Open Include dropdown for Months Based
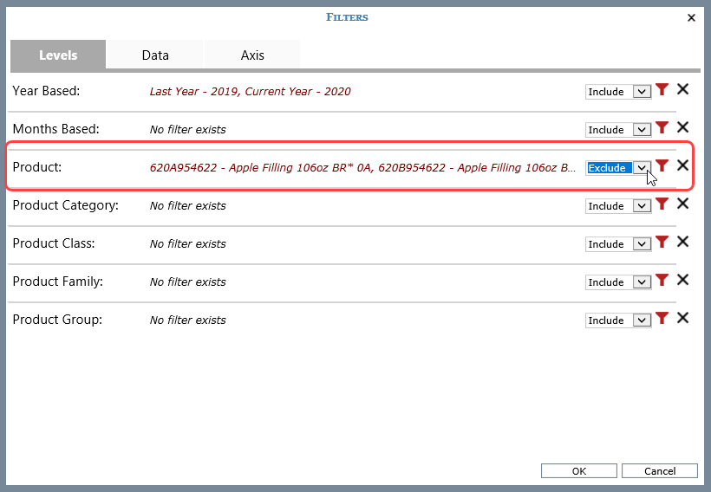This screenshot has height=492, width=711. click(618, 130)
